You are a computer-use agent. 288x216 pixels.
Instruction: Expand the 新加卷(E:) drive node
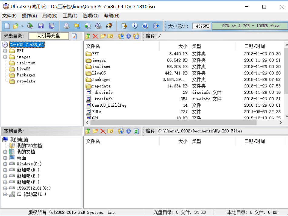[x=5, y=176]
